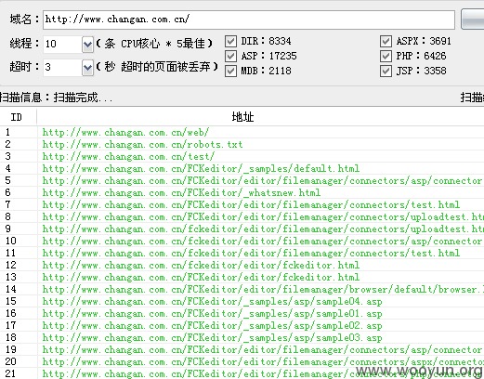Toggle the MDB: 2118 checkbox

pyautogui.click(x=230, y=71)
